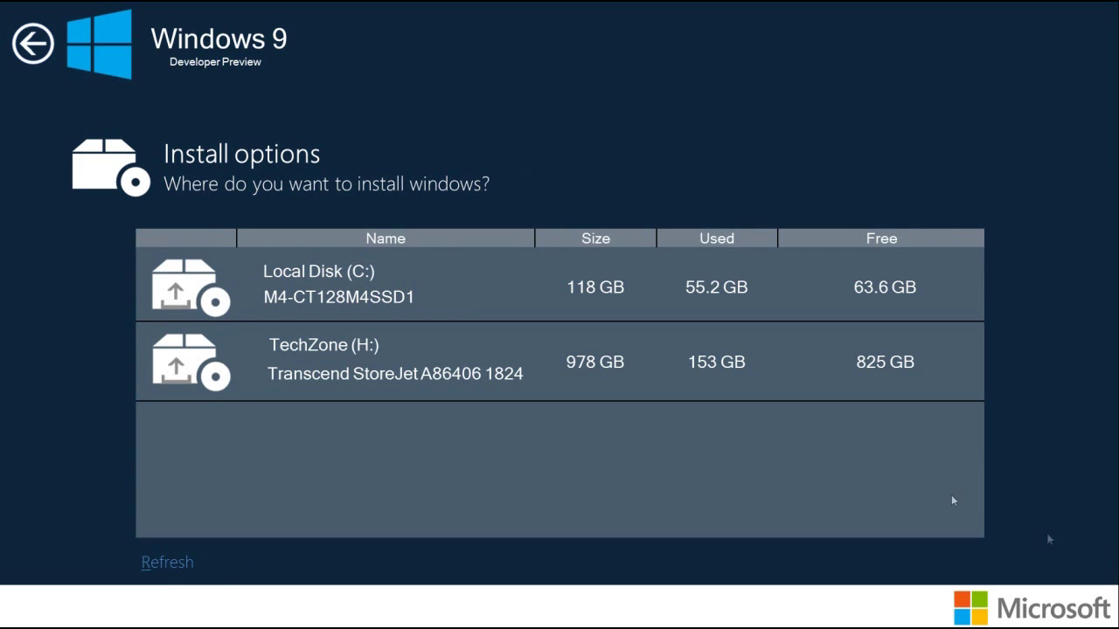This screenshot has width=1119, height=629.
Task: Click the 118 GB size value
Action: [x=595, y=287]
